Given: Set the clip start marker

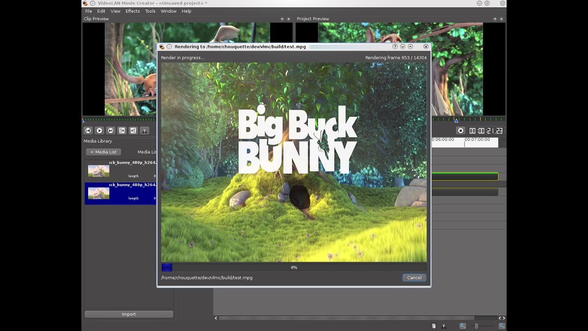Looking at the screenshot, I should 122,131.
